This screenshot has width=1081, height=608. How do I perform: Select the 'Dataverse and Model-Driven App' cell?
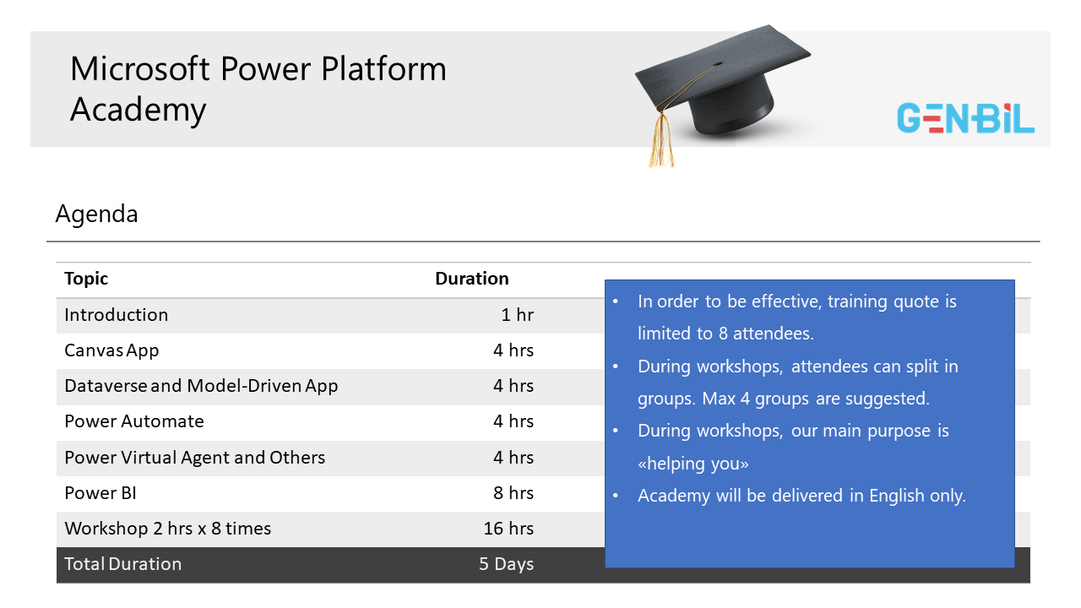(x=201, y=386)
